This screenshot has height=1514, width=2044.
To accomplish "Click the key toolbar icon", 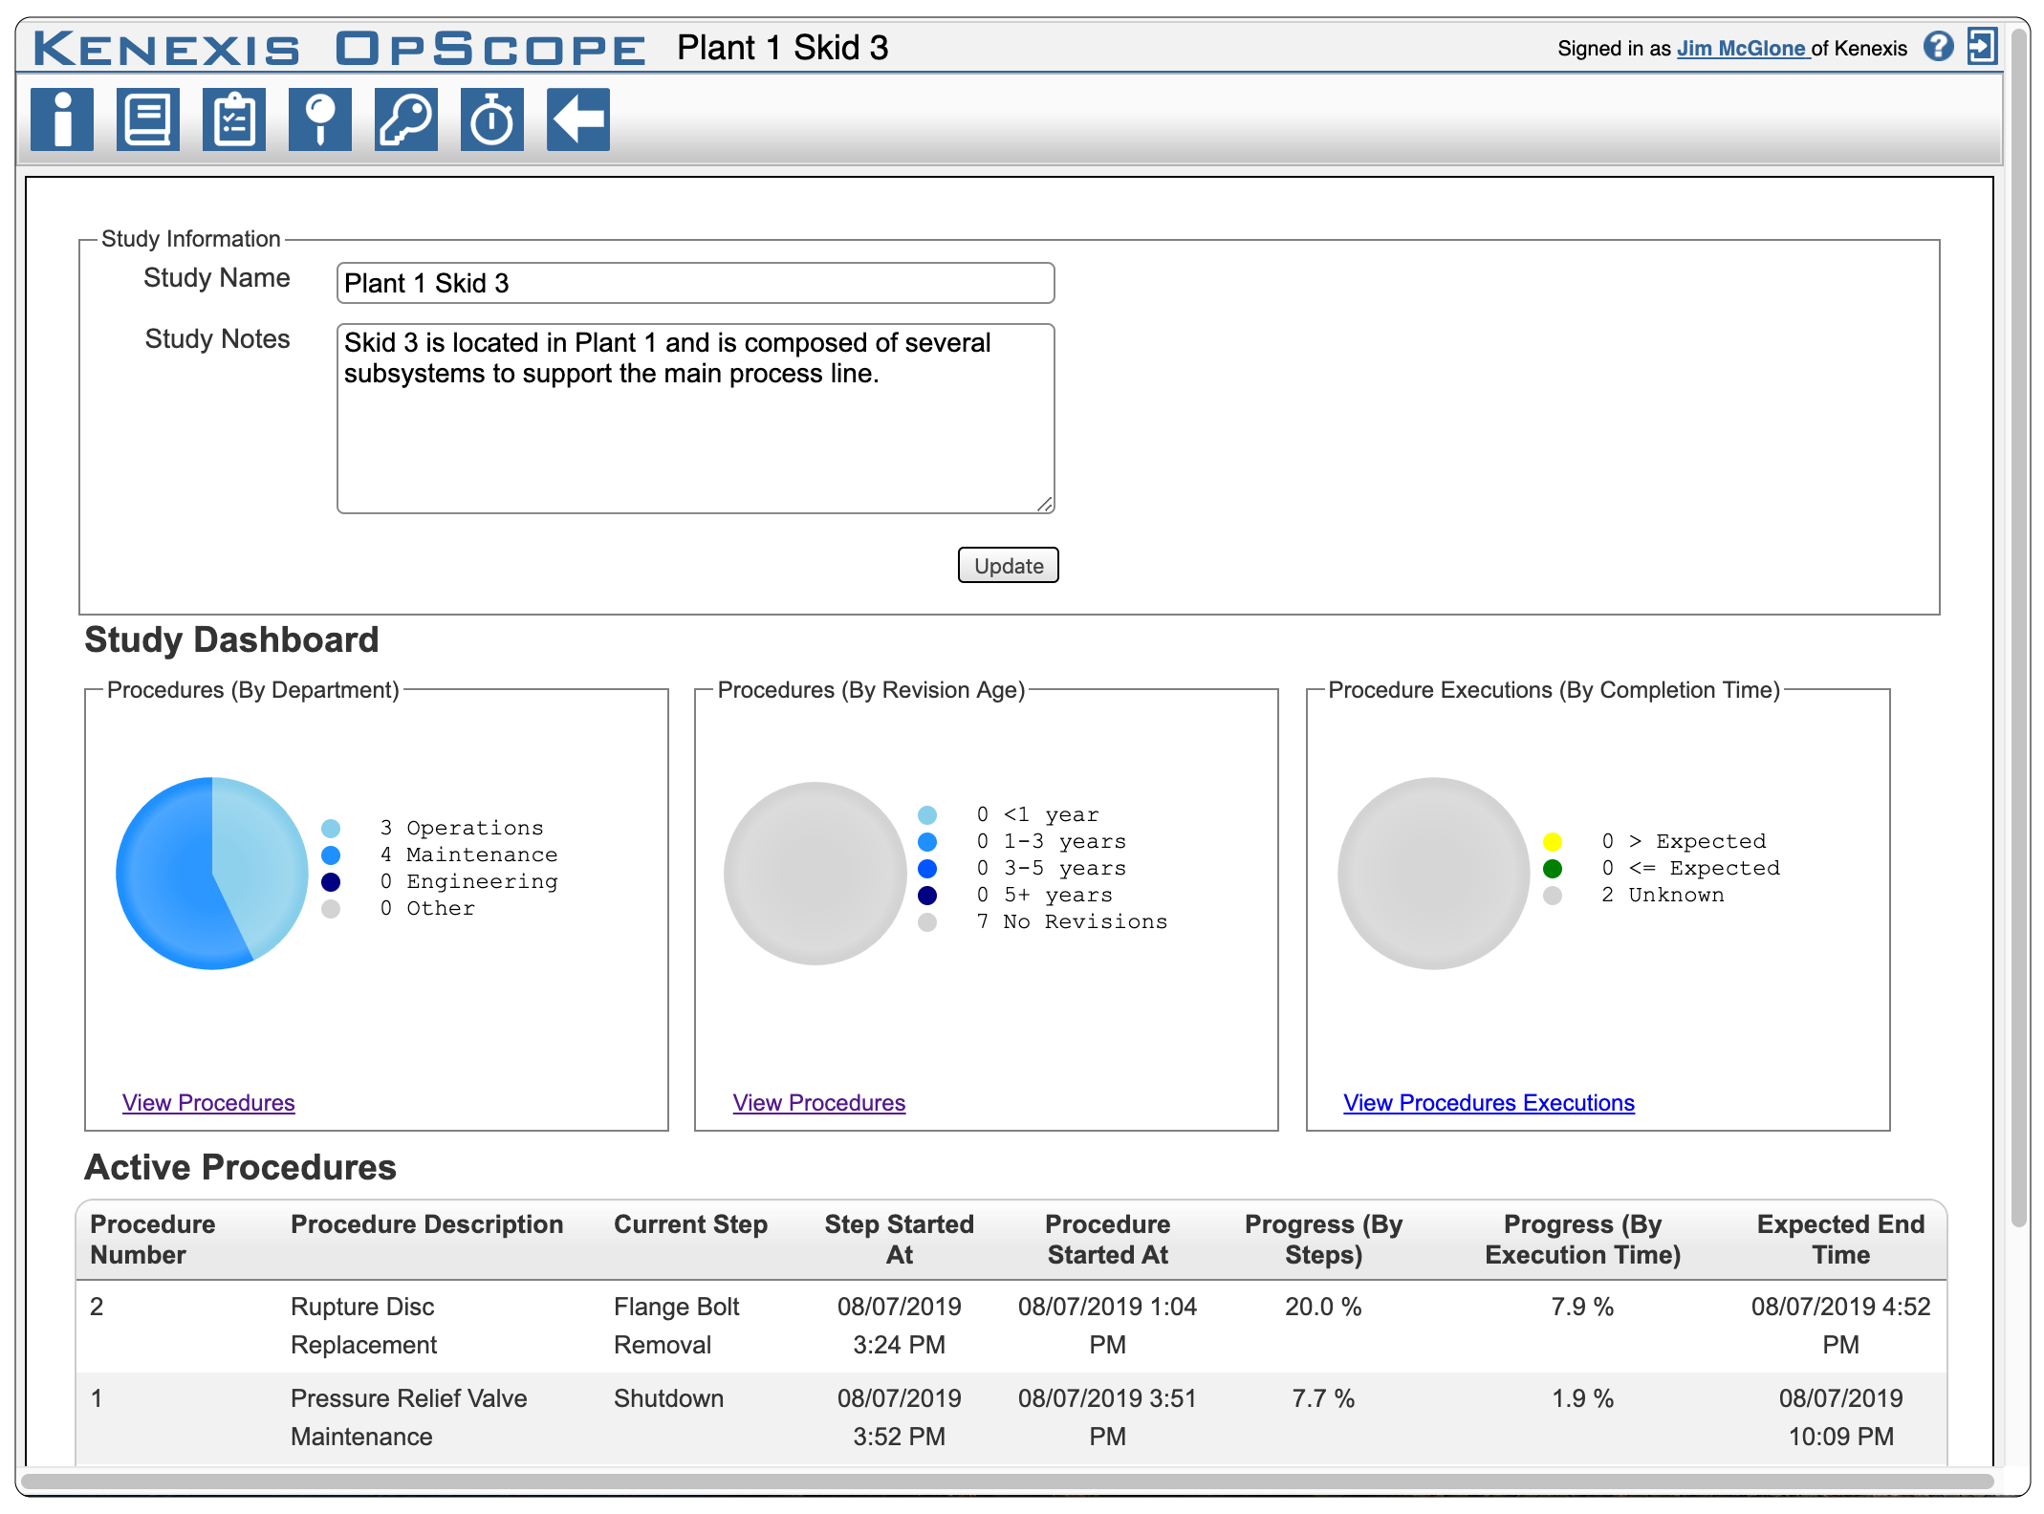I will pyautogui.click(x=406, y=119).
